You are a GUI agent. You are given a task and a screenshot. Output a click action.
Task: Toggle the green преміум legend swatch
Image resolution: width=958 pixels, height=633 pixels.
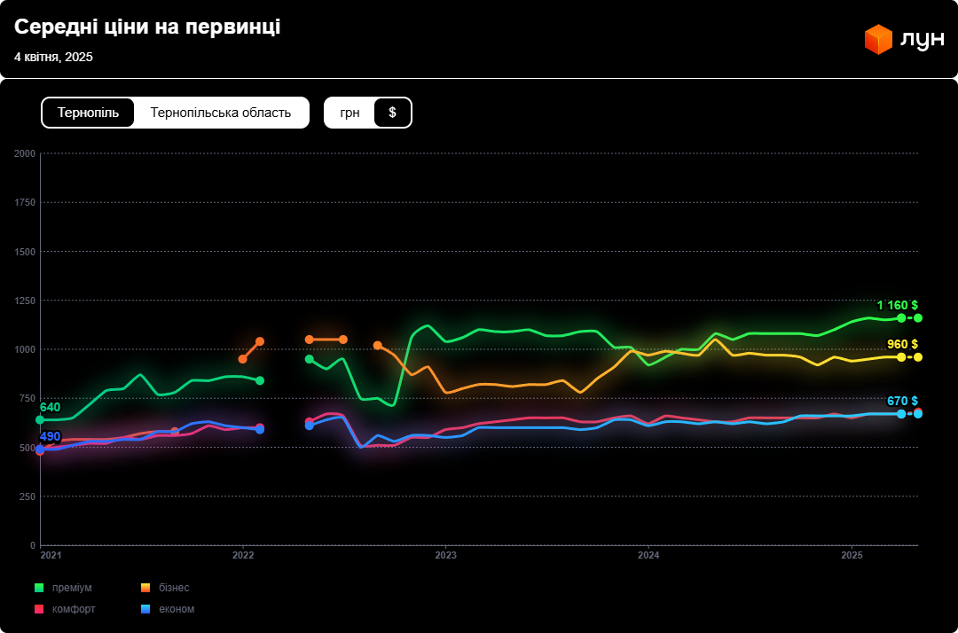[x=39, y=588]
